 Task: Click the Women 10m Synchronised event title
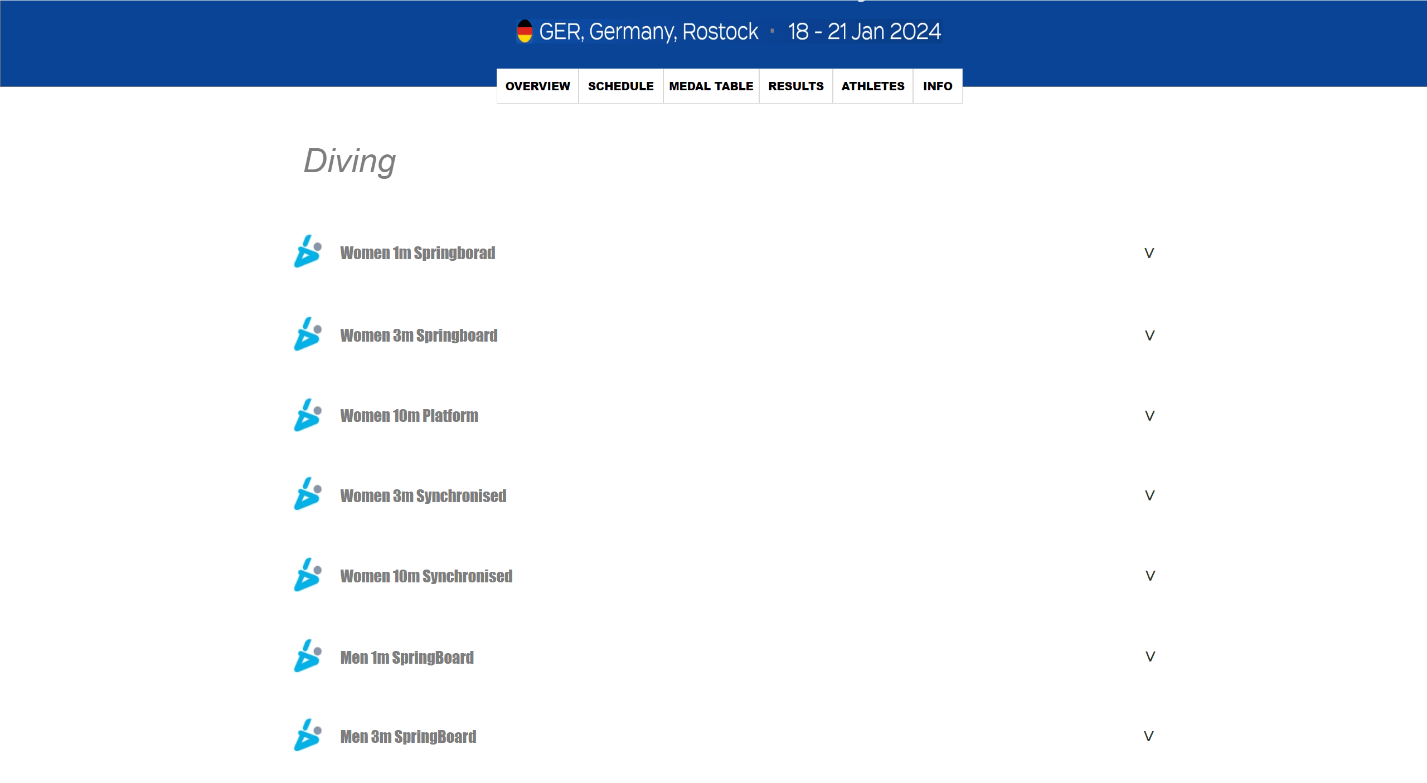pos(426,576)
